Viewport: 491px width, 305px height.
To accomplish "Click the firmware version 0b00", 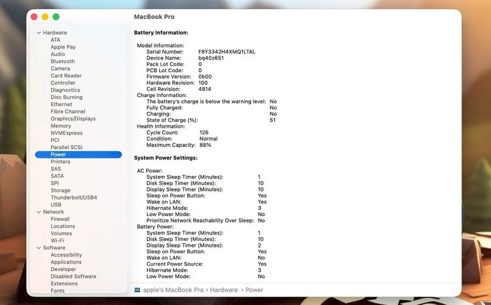I will coord(205,77).
